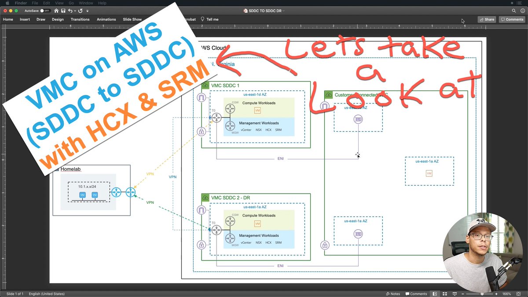Click the Share button
Image resolution: width=528 pixels, height=297 pixels.
(x=487, y=19)
